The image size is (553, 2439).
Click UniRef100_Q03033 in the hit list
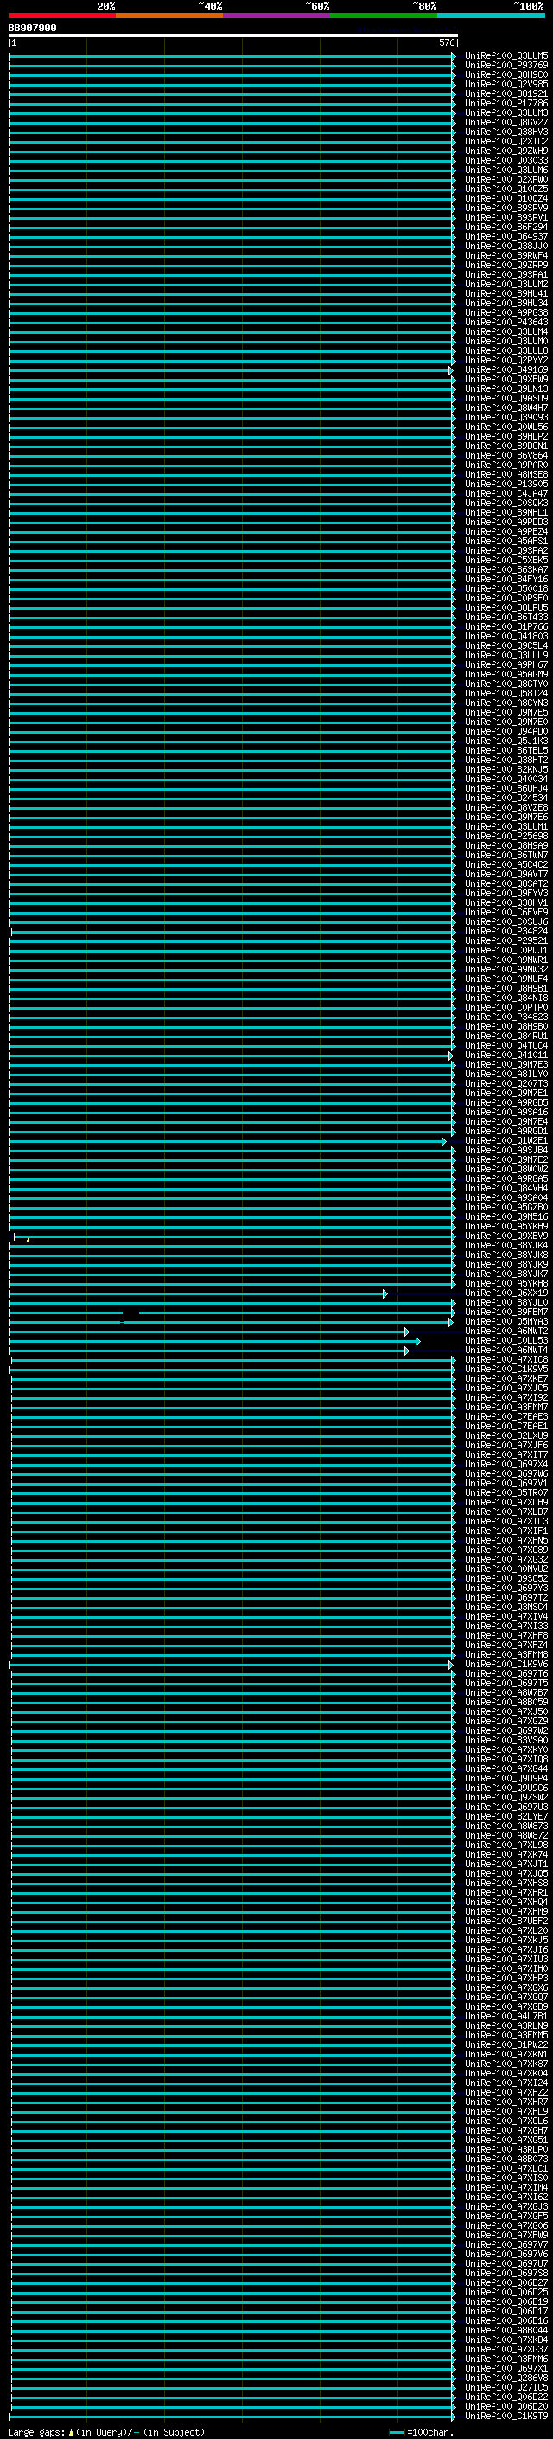click(506, 160)
